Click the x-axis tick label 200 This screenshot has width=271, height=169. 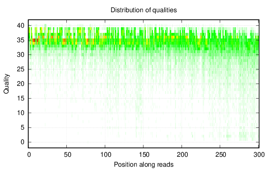click(x=183, y=154)
